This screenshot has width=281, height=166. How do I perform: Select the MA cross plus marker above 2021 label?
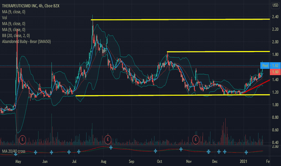(x=246, y=152)
